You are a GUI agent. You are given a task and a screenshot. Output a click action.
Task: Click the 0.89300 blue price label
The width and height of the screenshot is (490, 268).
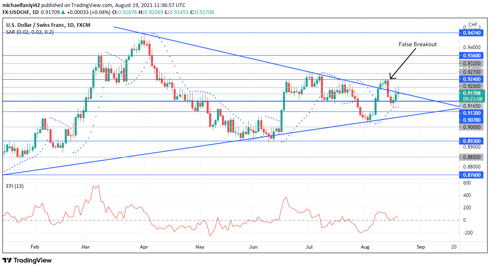471,141
